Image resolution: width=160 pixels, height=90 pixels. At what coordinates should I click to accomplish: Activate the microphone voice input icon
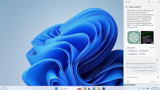[158, 77]
